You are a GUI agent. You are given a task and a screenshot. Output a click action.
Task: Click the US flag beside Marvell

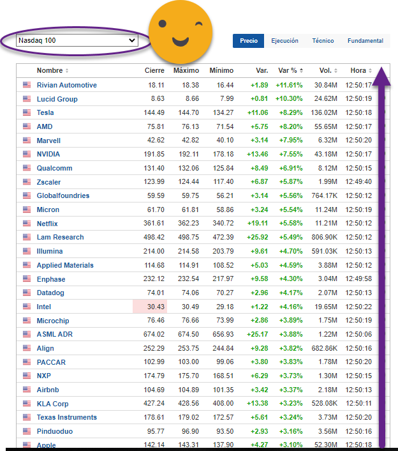click(27, 141)
